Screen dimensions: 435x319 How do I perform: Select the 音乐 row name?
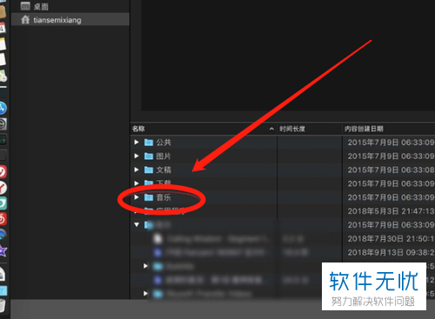164,197
